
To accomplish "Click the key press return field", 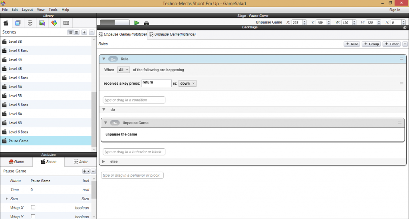I will pos(157,83).
